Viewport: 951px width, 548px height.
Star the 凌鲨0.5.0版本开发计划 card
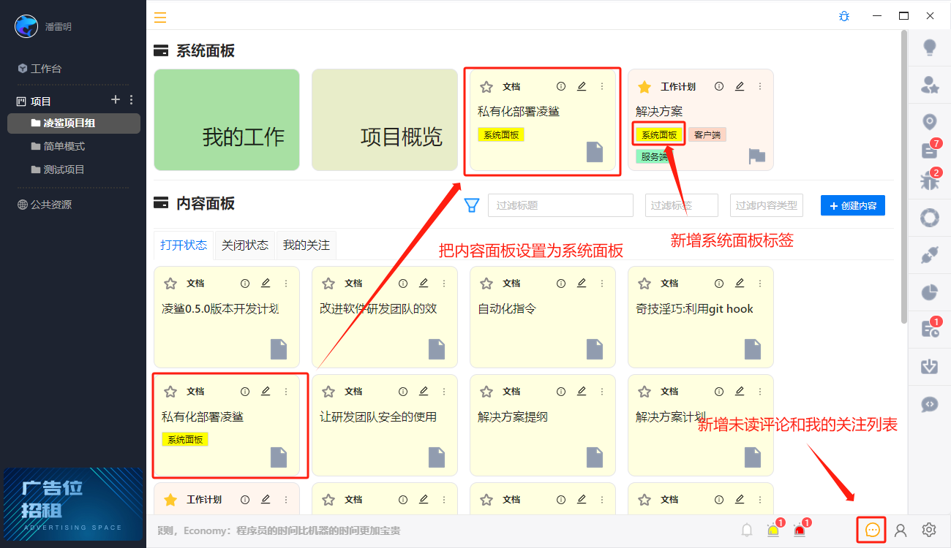pyautogui.click(x=170, y=283)
